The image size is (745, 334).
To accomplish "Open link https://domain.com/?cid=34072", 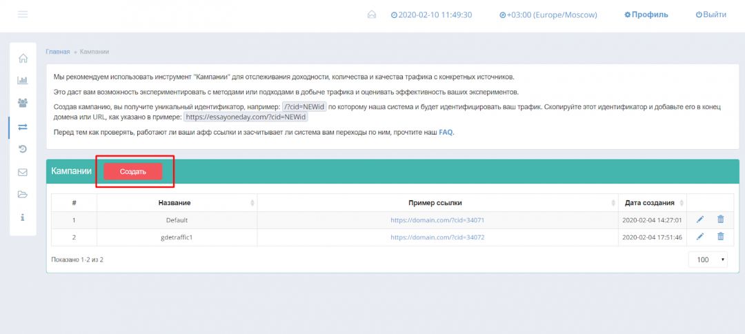I will pos(437,237).
